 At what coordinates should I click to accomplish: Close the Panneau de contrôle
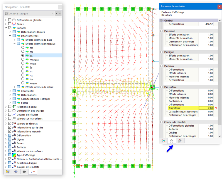(219, 6)
